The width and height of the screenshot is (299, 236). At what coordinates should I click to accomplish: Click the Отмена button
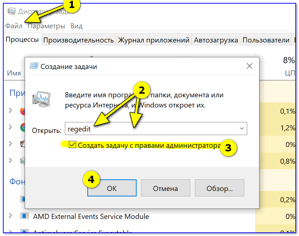[x=166, y=188]
